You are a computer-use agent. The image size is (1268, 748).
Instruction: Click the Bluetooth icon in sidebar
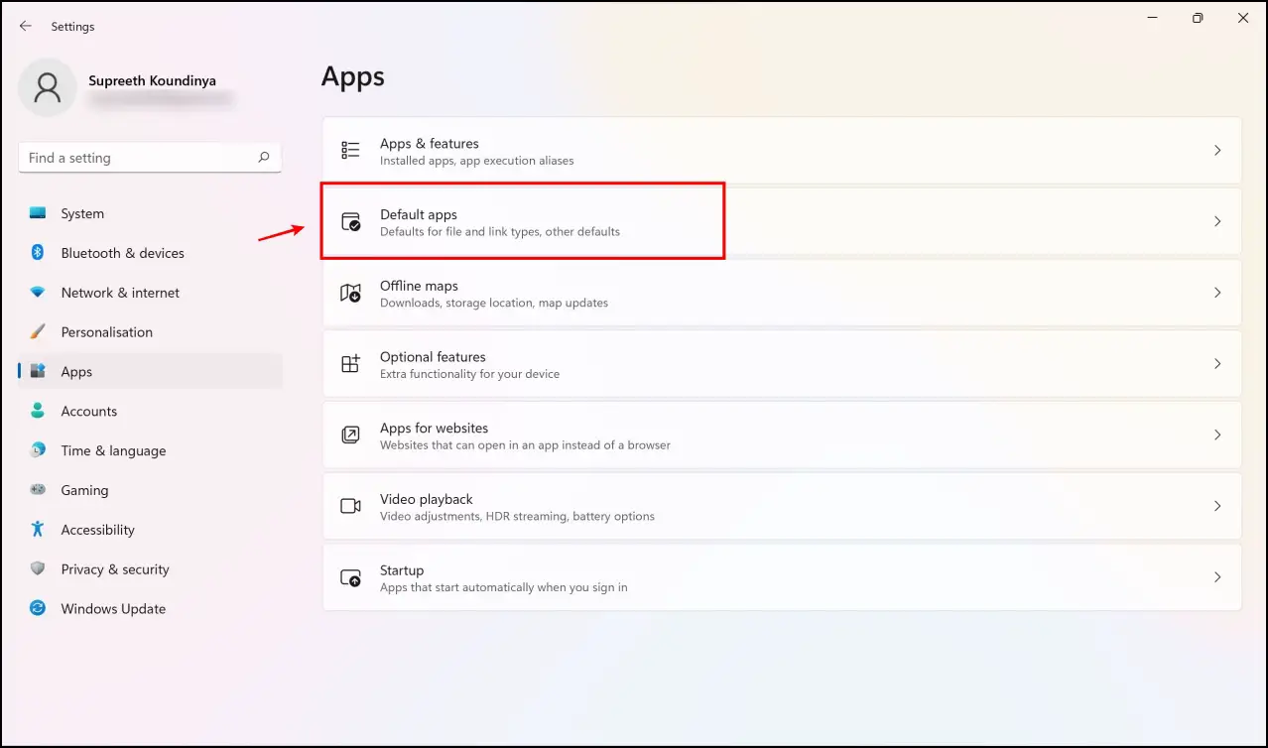pos(38,253)
